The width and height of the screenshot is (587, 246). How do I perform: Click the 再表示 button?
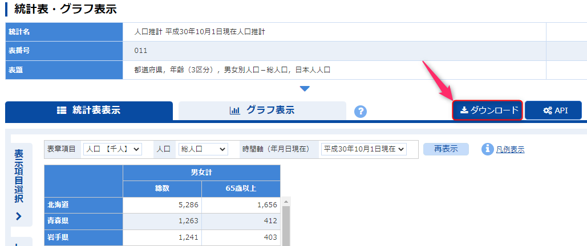coord(446,149)
